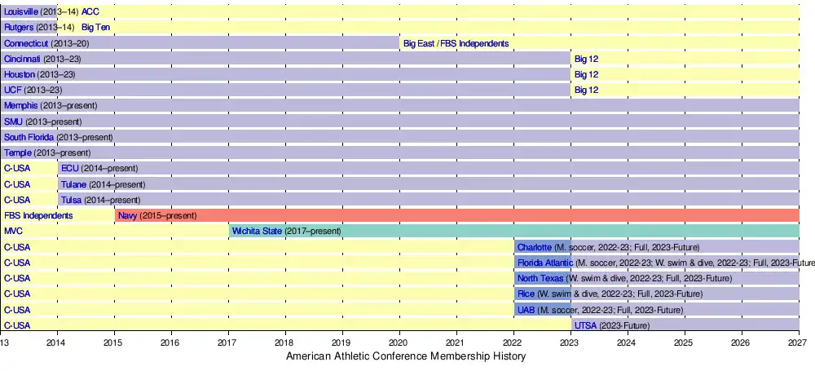Open the Florida Atlantic link

(x=545, y=263)
